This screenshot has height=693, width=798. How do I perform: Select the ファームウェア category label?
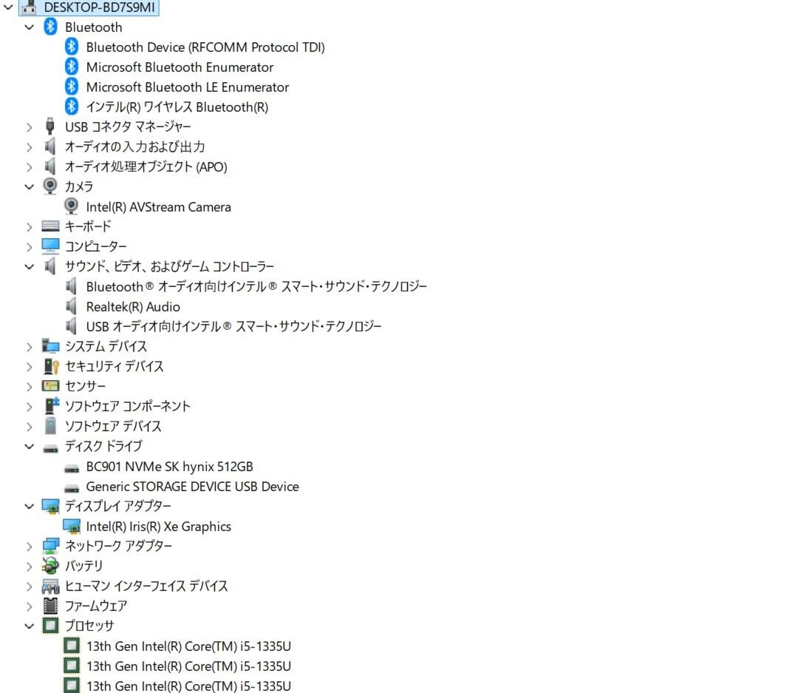[95, 606]
